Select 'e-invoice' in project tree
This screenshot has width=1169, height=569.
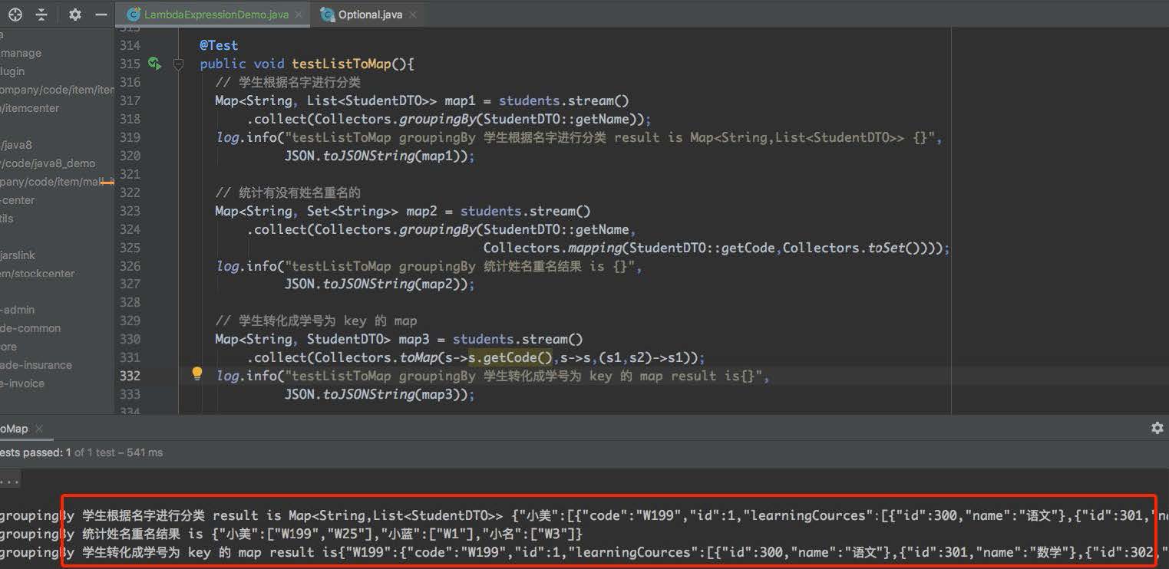pos(22,383)
